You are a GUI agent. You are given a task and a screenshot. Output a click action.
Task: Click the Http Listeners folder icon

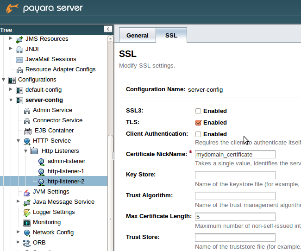point(34,151)
